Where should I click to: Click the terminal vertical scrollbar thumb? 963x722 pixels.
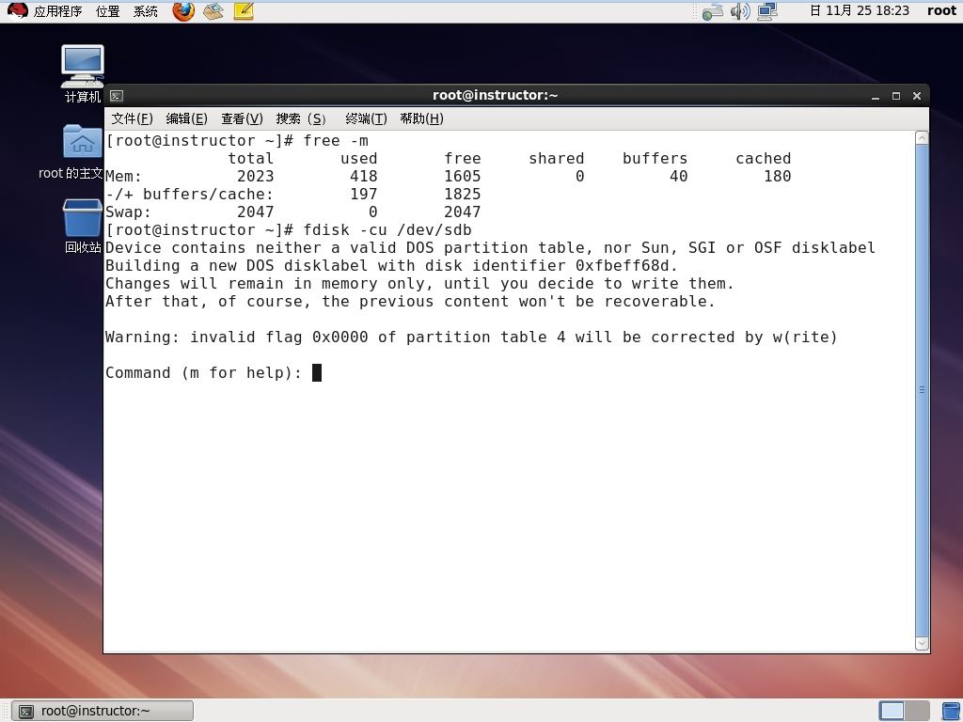click(922, 390)
